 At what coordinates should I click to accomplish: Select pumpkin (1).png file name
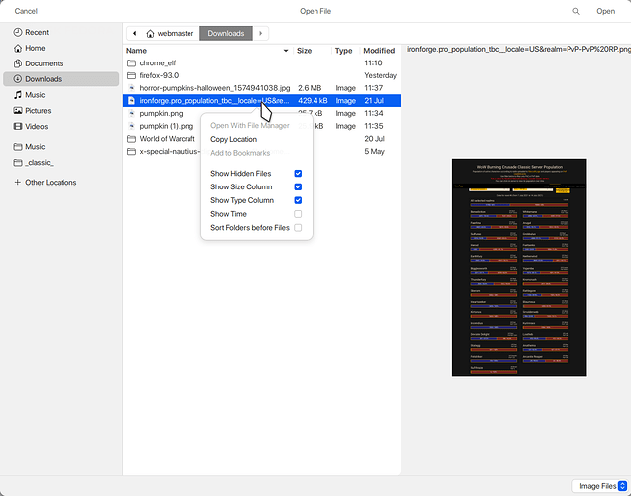click(x=167, y=126)
